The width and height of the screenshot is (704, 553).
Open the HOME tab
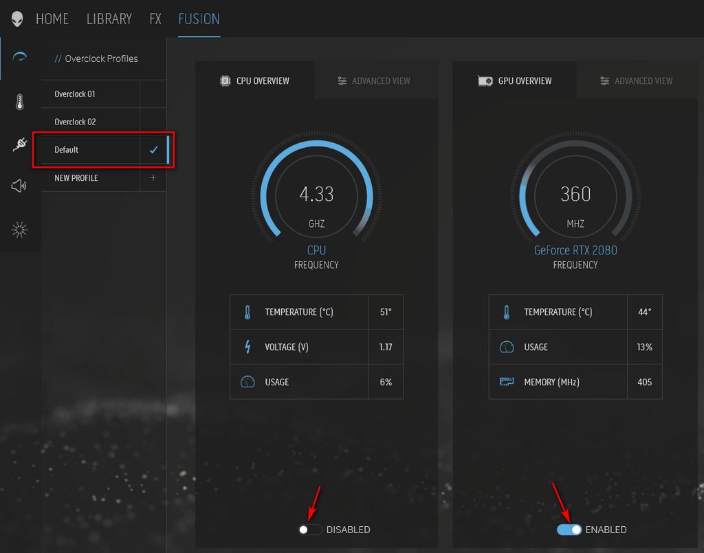(52, 19)
